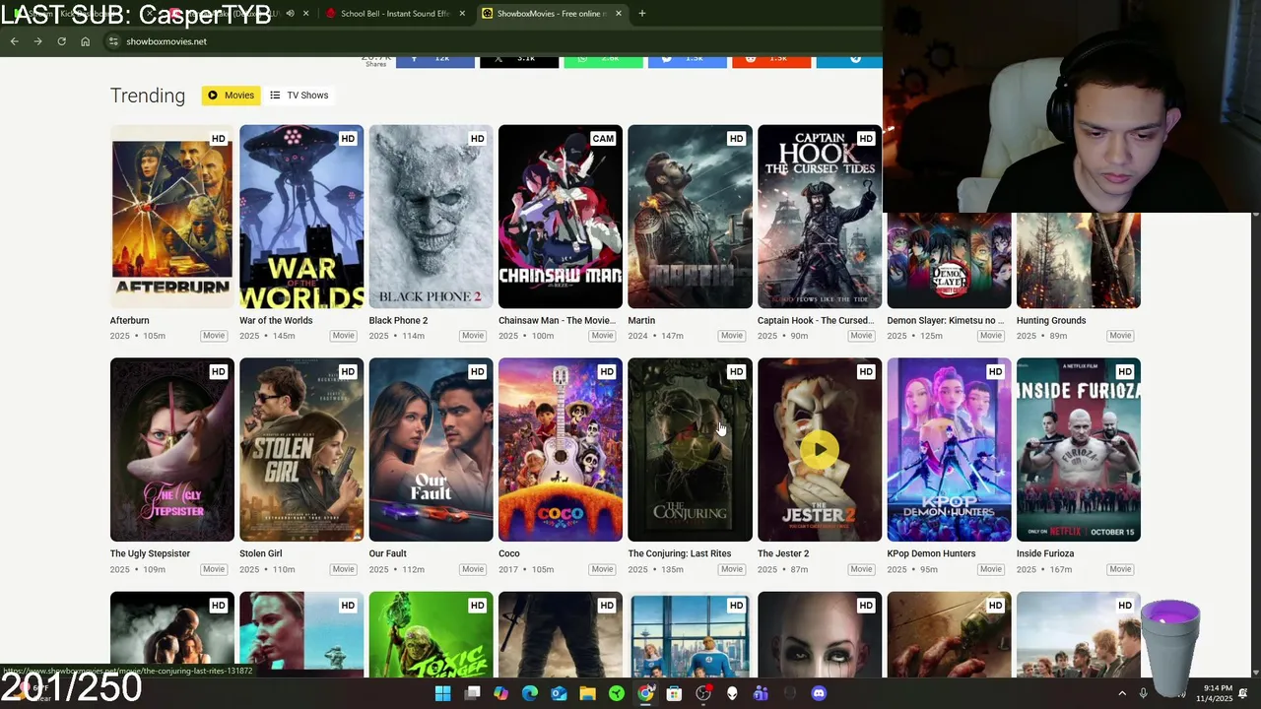
Task: Switch to Chrome on the taskbar
Action: coord(645,693)
